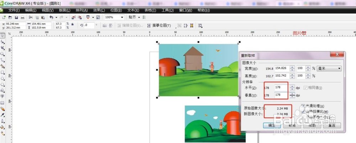Click the 帮助 button in the dialog
The width and height of the screenshot is (356, 143).
tap(312, 125)
